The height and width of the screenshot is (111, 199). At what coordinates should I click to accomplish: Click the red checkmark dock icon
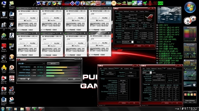(103, 3)
